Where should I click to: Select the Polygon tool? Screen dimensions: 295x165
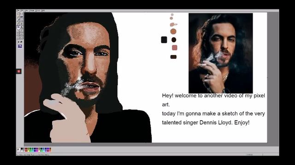click(x=22, y=33)
